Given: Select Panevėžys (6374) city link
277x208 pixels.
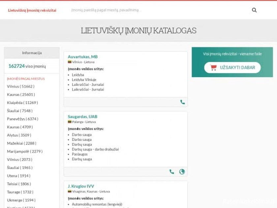Looking at the screenshot, I should (x=23, y=119).
